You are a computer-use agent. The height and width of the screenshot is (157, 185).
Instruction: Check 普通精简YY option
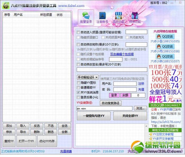click(78, 87)
